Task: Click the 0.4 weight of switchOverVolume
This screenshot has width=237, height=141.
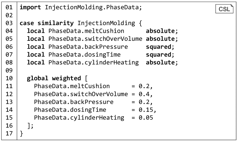Action: 144,94
